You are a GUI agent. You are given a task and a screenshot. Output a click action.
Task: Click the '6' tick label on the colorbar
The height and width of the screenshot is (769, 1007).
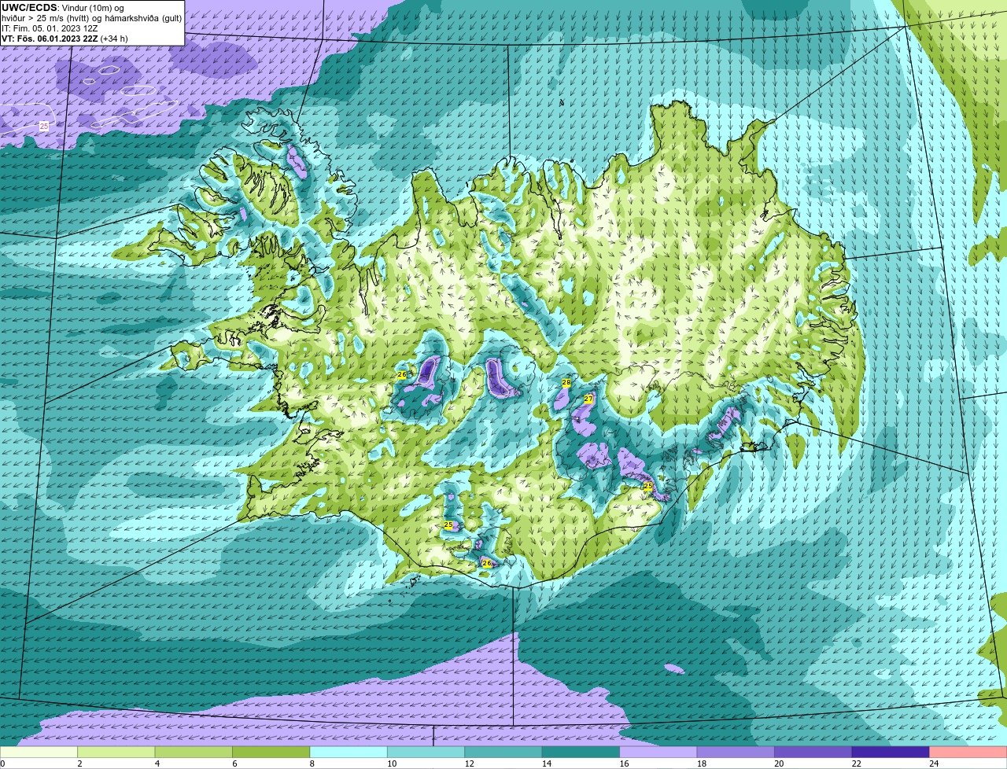pyautogui.click(x=234, y=763)
